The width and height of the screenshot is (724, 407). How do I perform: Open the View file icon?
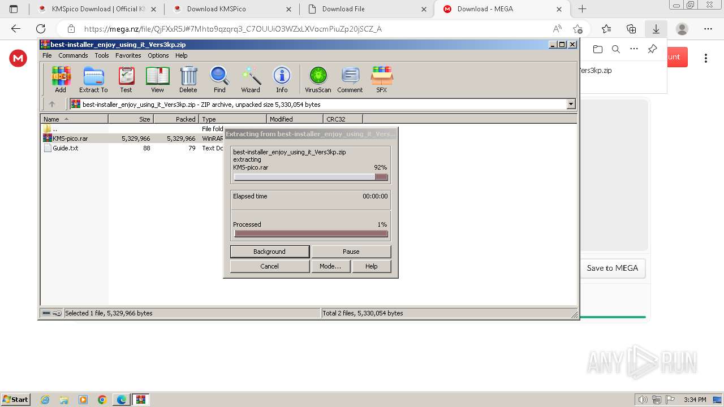point(157,79)
